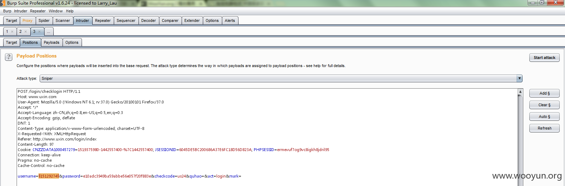Switch to the Extender tab

[192, 20]
